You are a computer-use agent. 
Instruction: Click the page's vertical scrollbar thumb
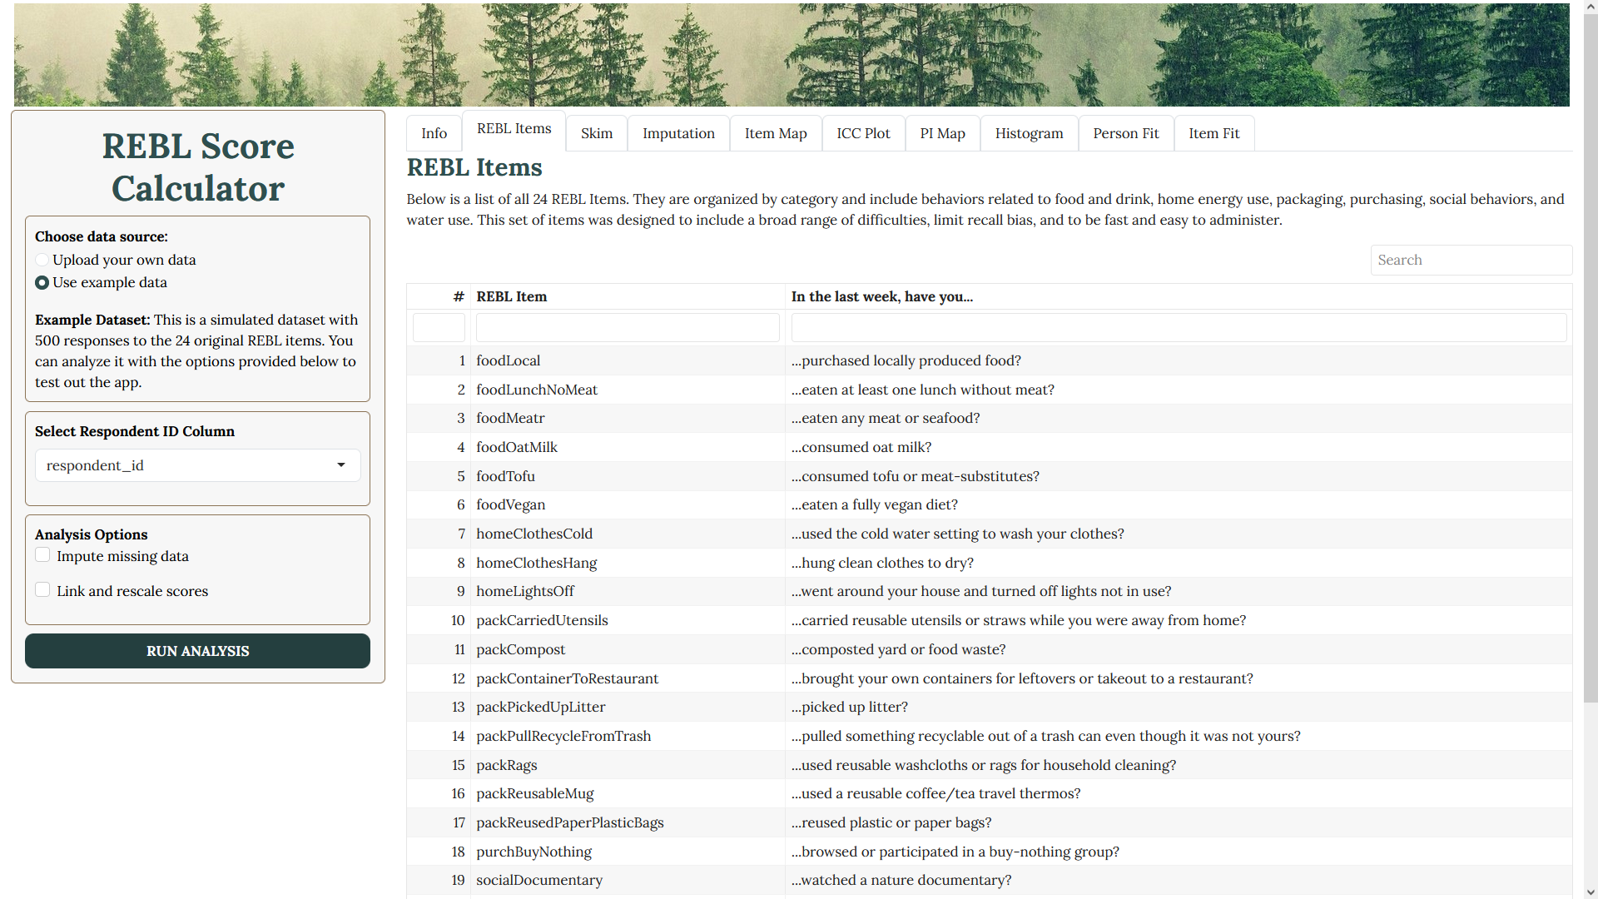pyautogui.click(x=1591, y=358)
